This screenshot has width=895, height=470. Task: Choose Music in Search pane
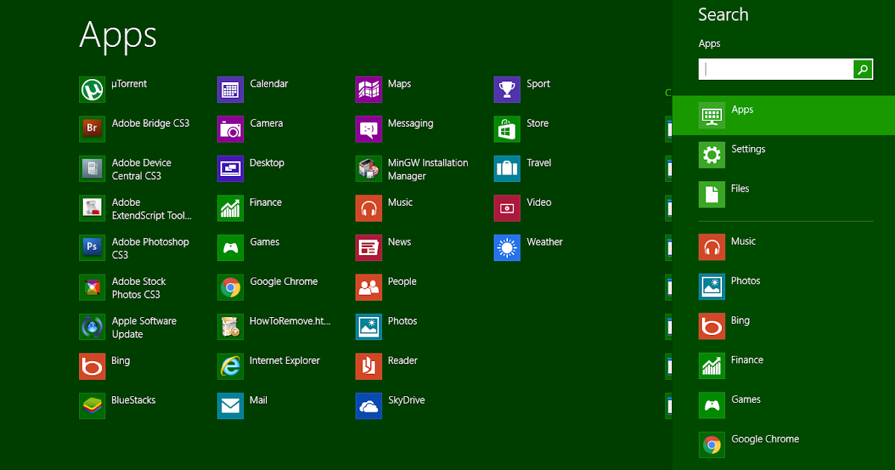pos(783,247)
